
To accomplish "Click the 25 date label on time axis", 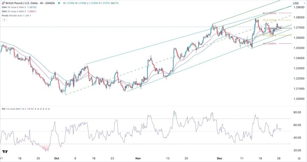I will pyautogui.click(x=38, y=158).
